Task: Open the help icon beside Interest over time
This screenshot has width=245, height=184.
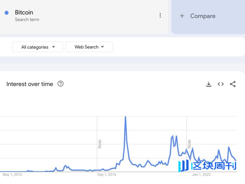Action: [61, 84]
